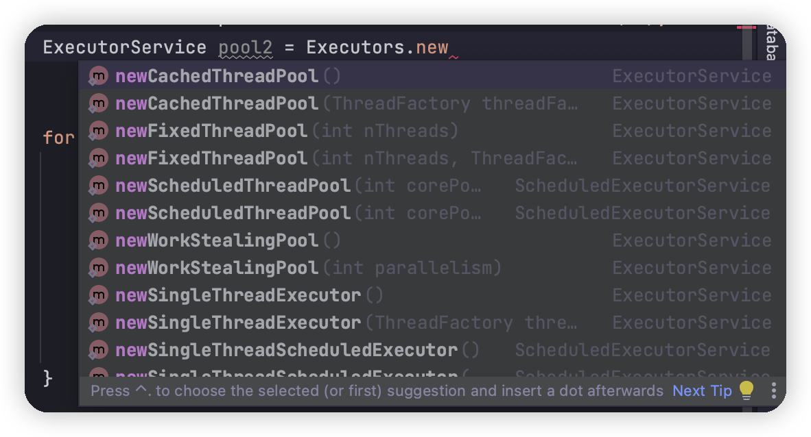Select newWorkStealingPool(int parallelism) entry
This screenshot has width=811, height=437.
pyautogui.click(x=432, y=268)
